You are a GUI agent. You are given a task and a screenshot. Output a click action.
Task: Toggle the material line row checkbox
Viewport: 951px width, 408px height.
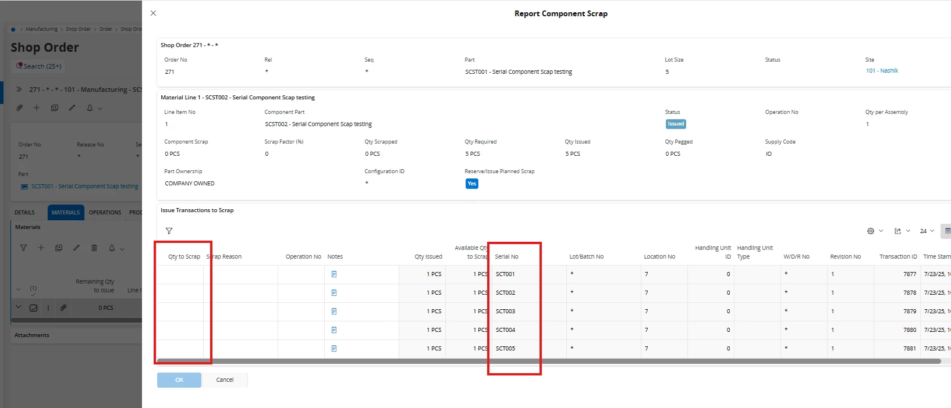click(x=34, y=308)
